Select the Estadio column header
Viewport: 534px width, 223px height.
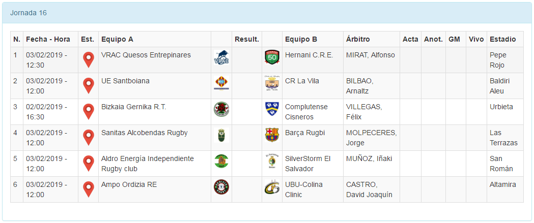[502, 39]
